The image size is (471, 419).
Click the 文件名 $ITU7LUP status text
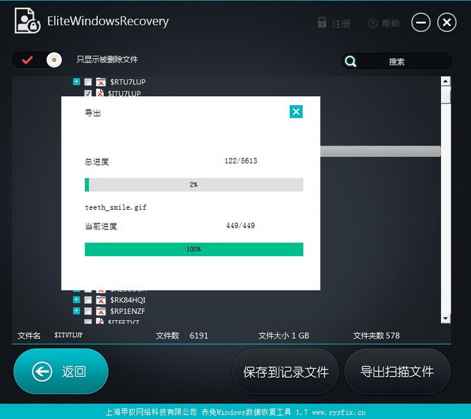point(50,335)
